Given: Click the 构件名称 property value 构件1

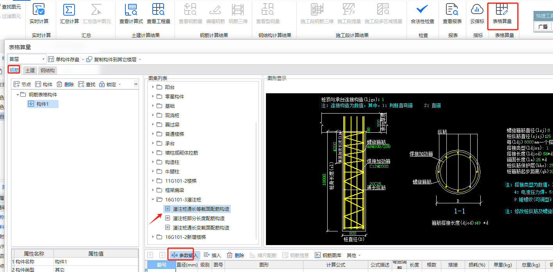Looking at the screenshot, I should click(x=96, y=262).
